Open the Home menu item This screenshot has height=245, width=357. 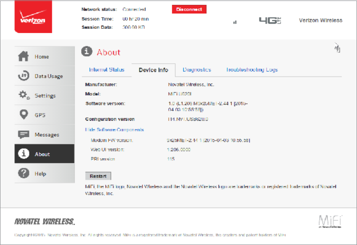coord(45,57)
